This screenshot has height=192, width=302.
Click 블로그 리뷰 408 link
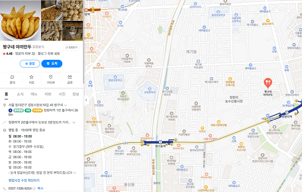(49, 54)
